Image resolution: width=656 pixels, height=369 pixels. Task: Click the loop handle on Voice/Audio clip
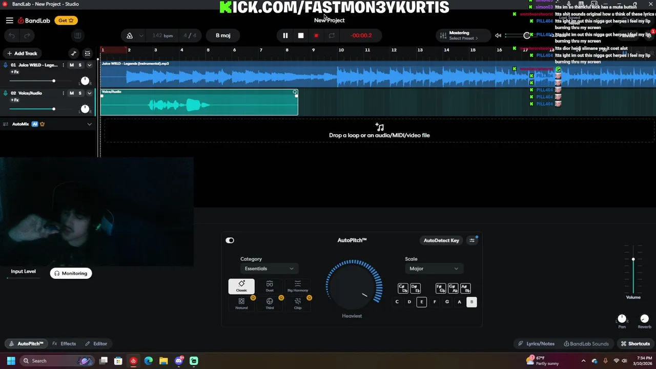click(x=295, y=92)
